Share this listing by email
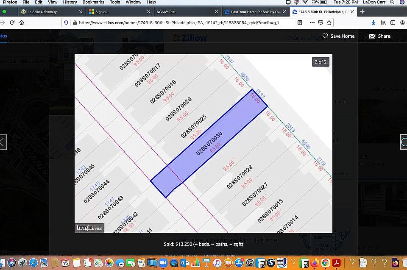Screen dimensions: 407x270 pyautogui.click(x=379, y=36)
